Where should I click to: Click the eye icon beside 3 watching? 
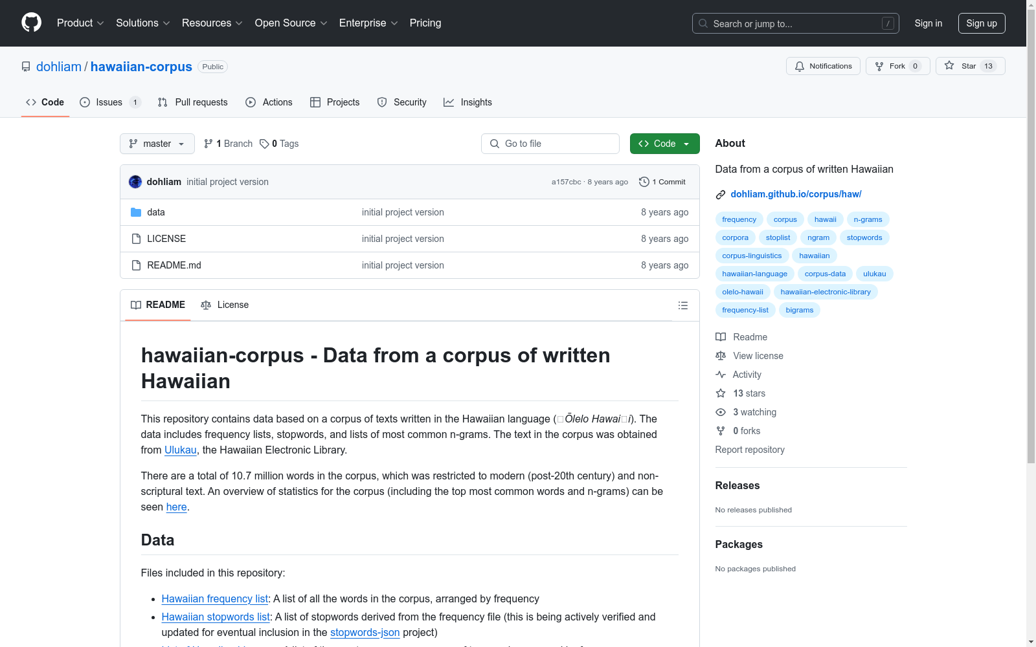coord(721,412)
